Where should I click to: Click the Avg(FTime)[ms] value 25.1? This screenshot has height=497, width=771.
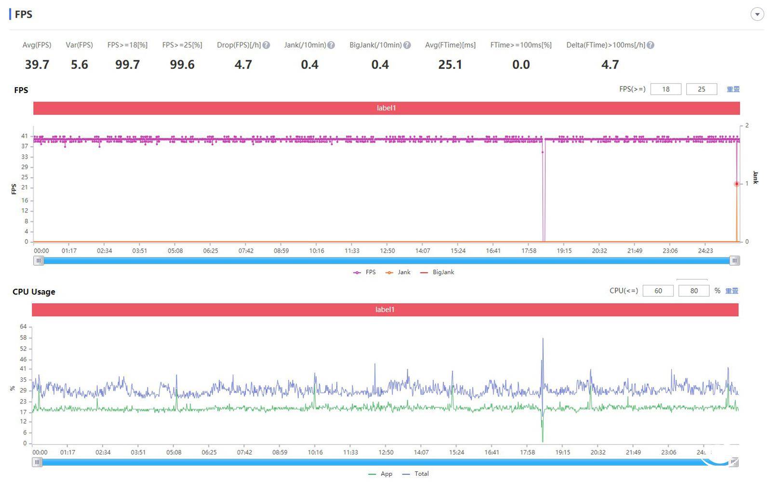[450, 65]
